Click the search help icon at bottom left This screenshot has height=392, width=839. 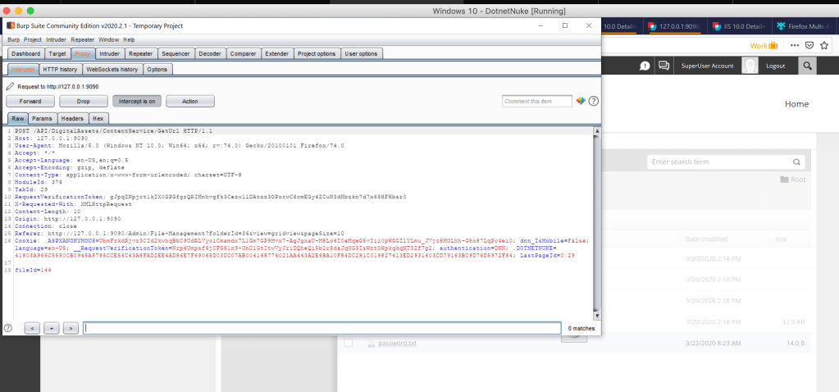click(8, 328)
